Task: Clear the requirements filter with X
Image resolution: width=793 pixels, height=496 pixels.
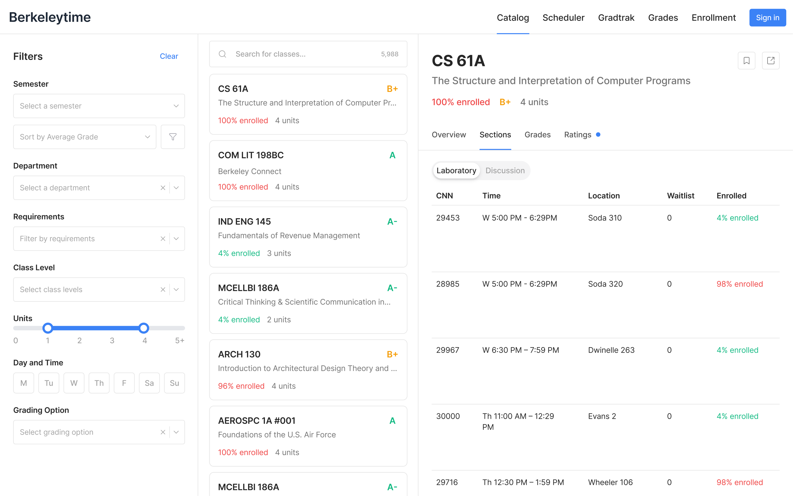Action: [162, 239]
